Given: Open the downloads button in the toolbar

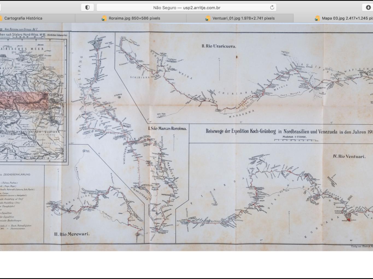Looking at the screenshot, I should pyautogui.click(x=368, y=8).
